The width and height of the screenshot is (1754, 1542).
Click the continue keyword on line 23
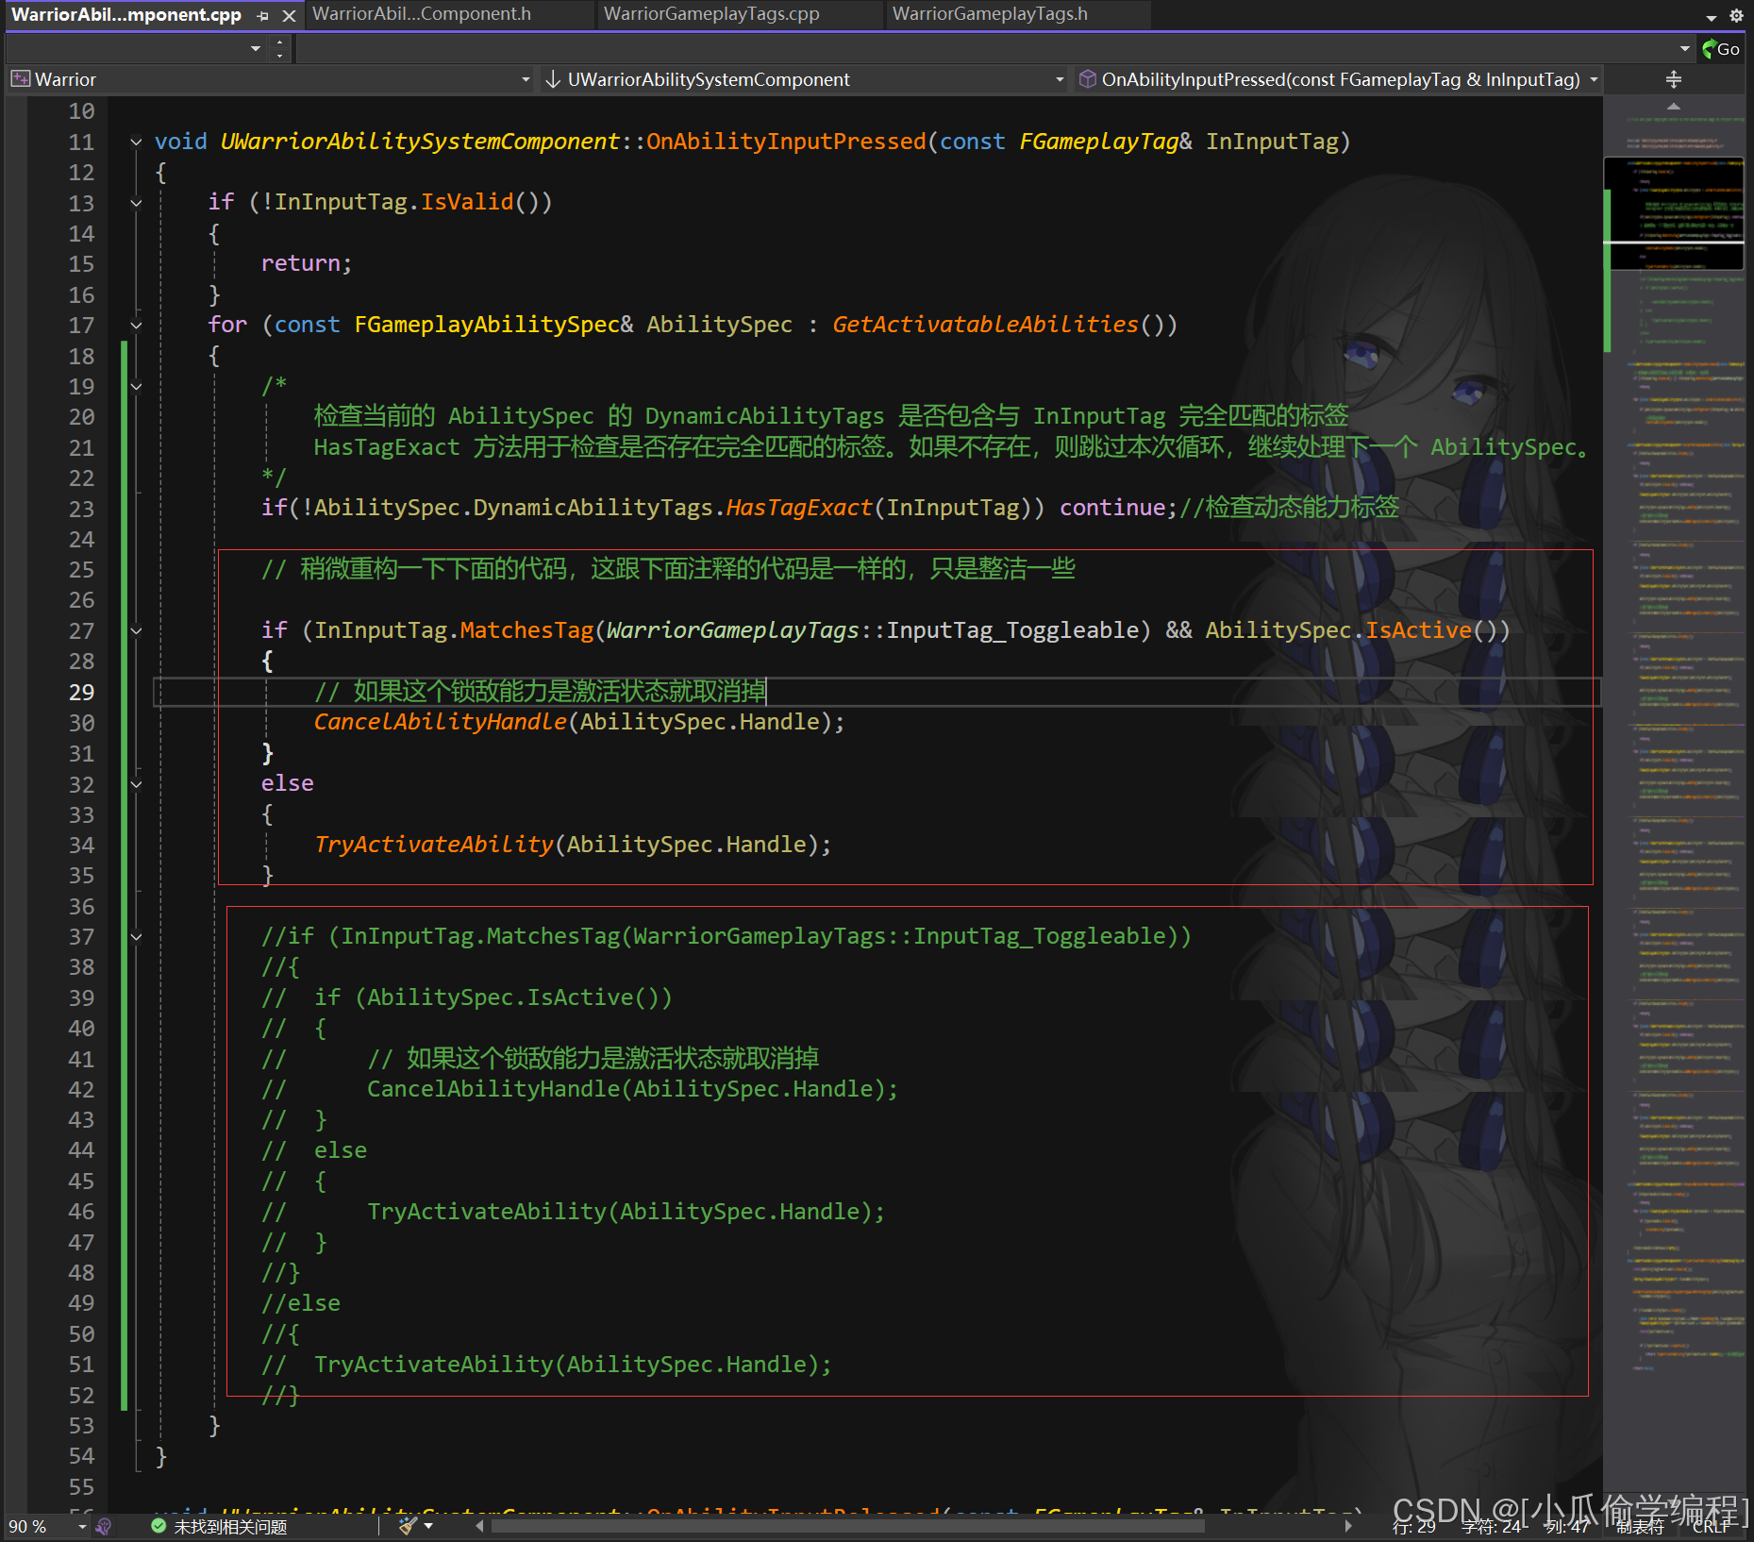[1113, 509]
